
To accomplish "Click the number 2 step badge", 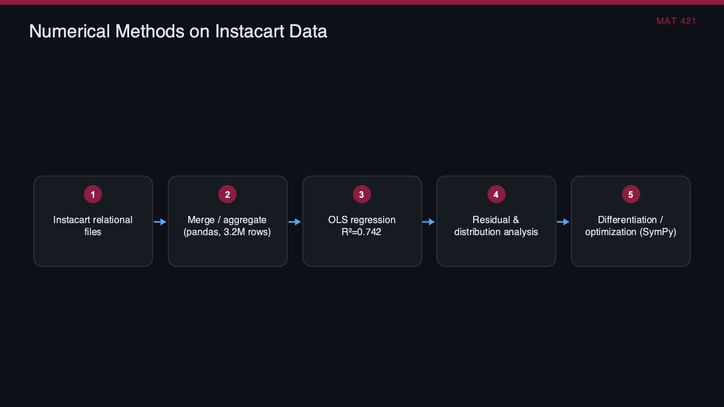I will [227, 194].
